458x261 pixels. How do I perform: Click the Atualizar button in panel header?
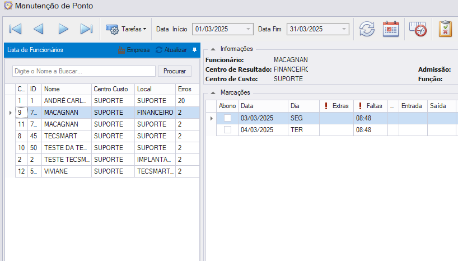[x=171, y=50]
